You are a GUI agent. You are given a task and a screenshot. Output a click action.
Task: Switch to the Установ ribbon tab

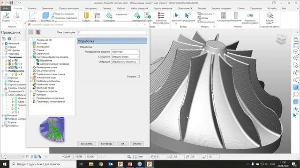tap(32, 8)
